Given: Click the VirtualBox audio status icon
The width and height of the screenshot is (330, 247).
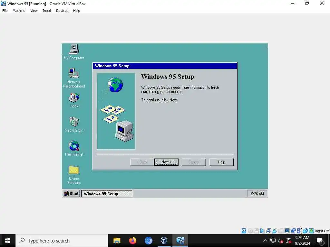Looking at the screenshot, I should click(262, 231).
